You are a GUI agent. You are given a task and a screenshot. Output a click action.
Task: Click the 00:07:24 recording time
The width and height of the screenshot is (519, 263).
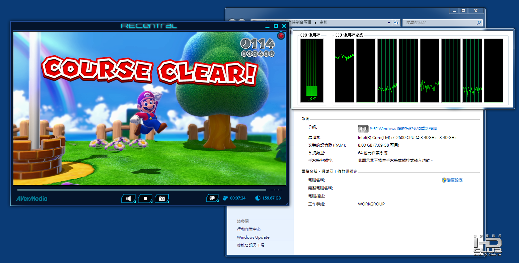point(238,198)
